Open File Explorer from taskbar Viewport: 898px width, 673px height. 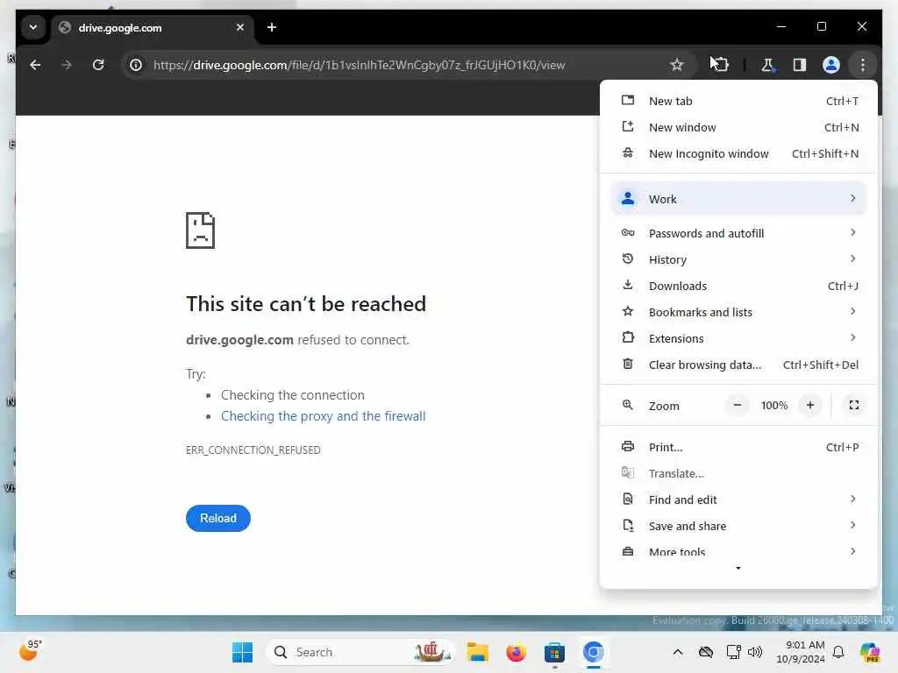477,652
